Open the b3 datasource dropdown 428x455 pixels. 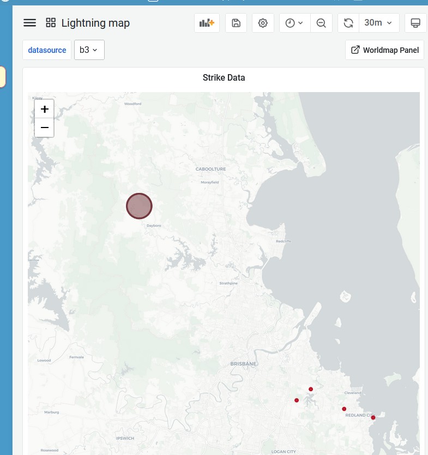(89, 50)
